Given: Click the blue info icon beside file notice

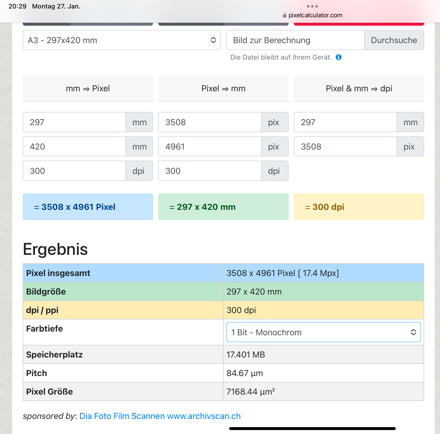Looking at the screenshot, I should pyautogui.click(x=338, y=57).
